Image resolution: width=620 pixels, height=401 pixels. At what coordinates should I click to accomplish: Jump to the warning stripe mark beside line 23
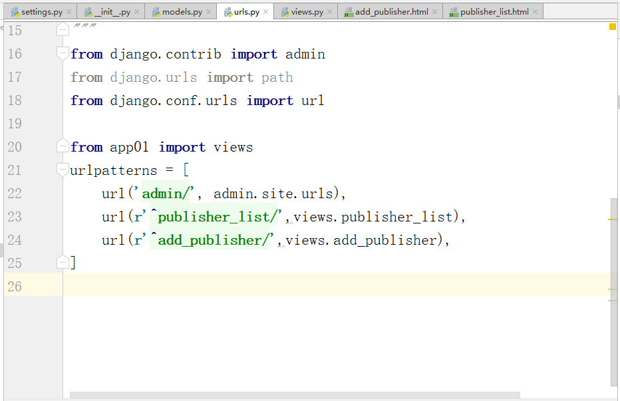click(613, 219)
